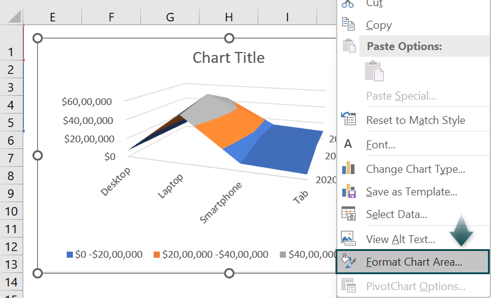
Task: Click the gray $40,00,000 legend swatch
Action: (283, 255)
